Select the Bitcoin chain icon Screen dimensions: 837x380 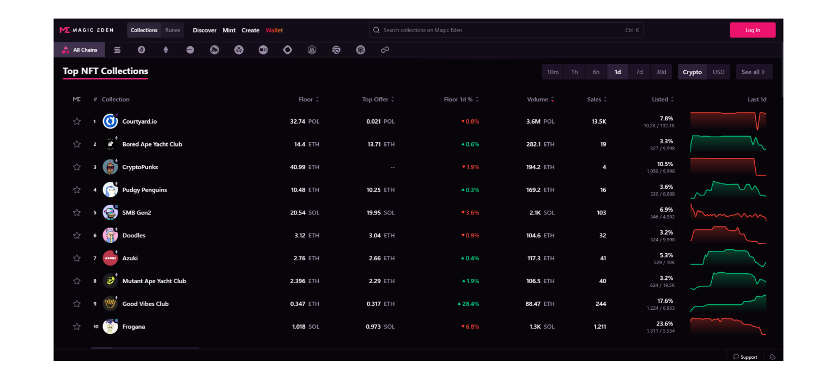pyautogui.click(x=142, y=50)
